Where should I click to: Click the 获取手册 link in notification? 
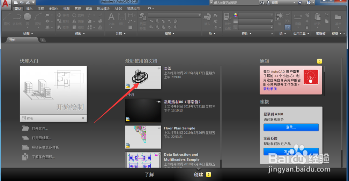tap(270, 89)
